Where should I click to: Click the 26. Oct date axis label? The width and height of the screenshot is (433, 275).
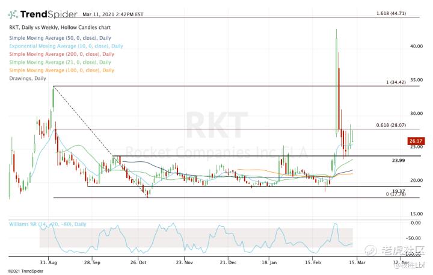coord(138,262)
